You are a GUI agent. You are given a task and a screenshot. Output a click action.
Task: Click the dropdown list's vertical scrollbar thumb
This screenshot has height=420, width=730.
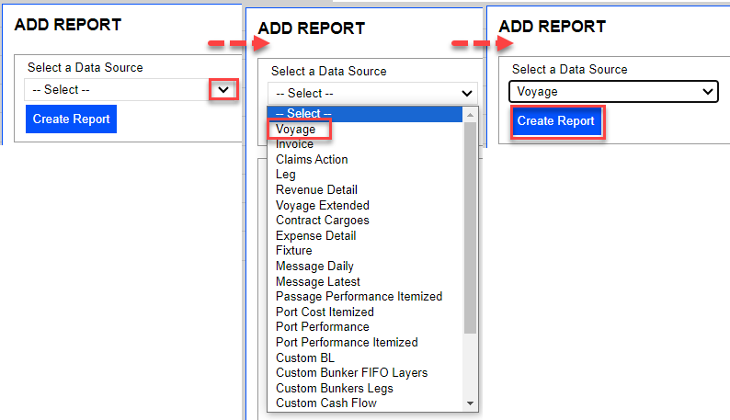pos(471,225)
